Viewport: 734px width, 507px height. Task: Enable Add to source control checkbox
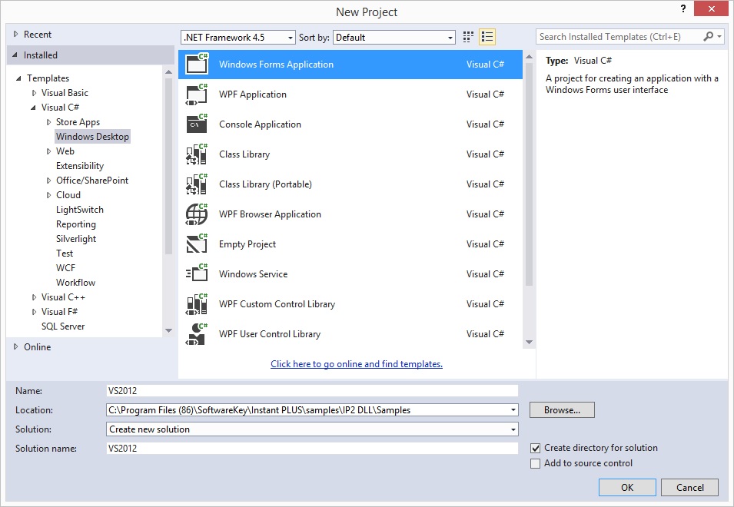pyautogui.click(x=535, y=463)
